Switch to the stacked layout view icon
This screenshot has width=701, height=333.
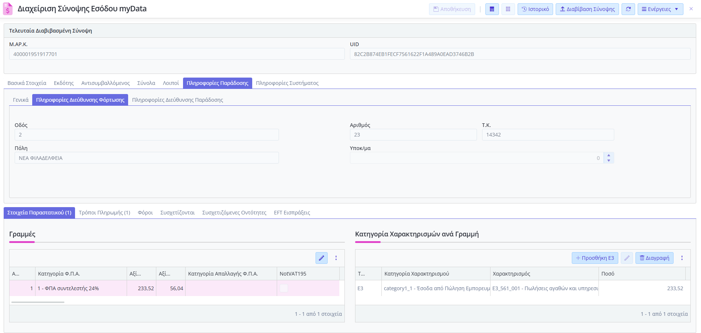492,9
